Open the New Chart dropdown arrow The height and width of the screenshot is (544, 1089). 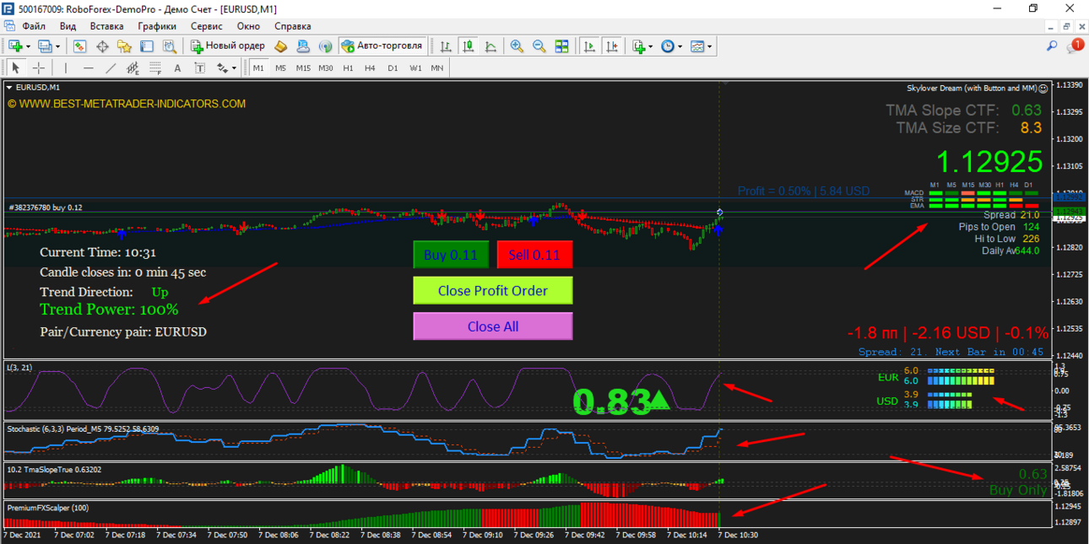click(28, 46)
